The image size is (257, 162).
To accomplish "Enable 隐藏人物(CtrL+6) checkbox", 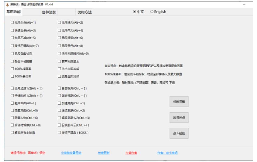I will [x=12, y=118].
